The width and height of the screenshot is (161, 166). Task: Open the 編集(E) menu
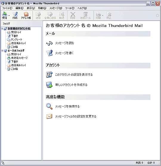pos(19,8)
